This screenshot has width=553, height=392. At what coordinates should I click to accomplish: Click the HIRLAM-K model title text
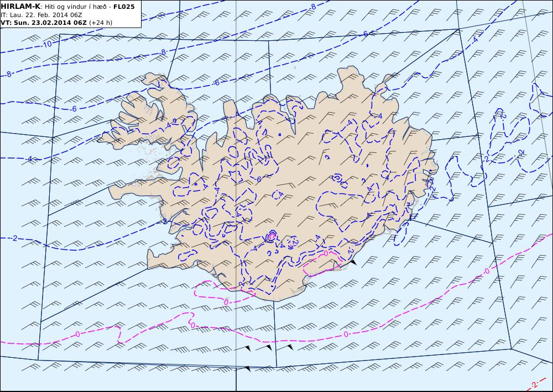click(20, 7)
